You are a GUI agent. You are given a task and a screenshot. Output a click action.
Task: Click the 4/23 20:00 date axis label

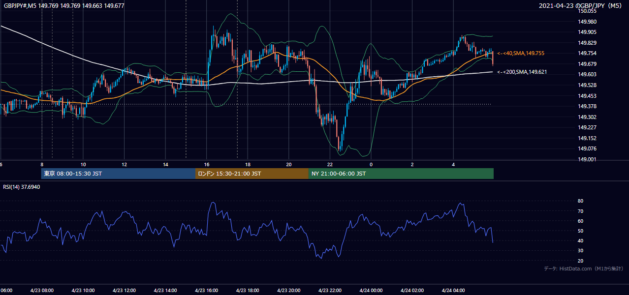pyautogui.click(x=289, y=290)
